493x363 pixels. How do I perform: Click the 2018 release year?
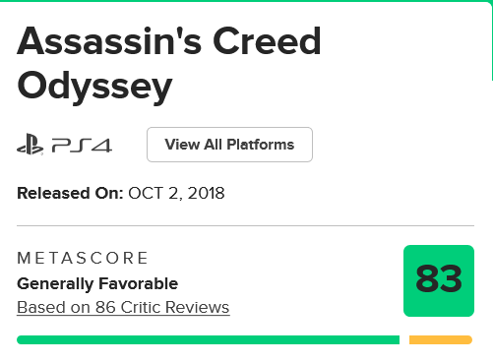tap(206, 193)
